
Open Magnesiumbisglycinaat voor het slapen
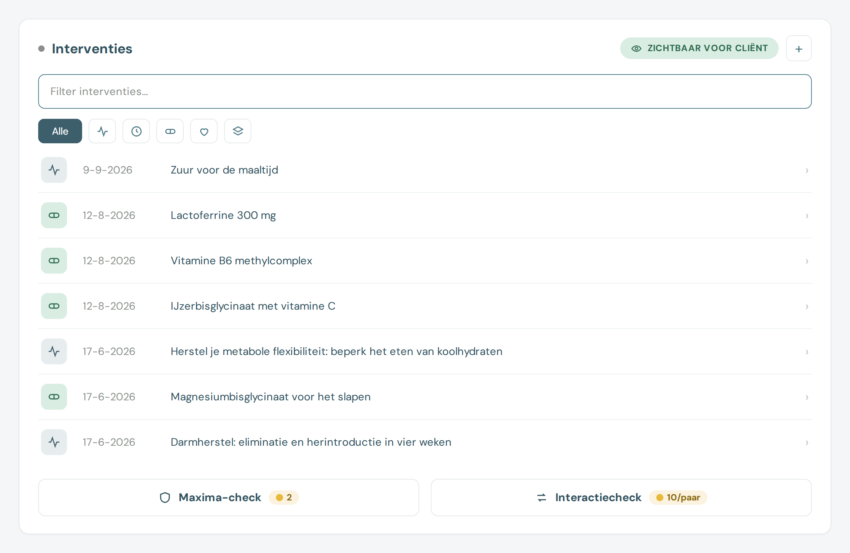coord(425,397)
